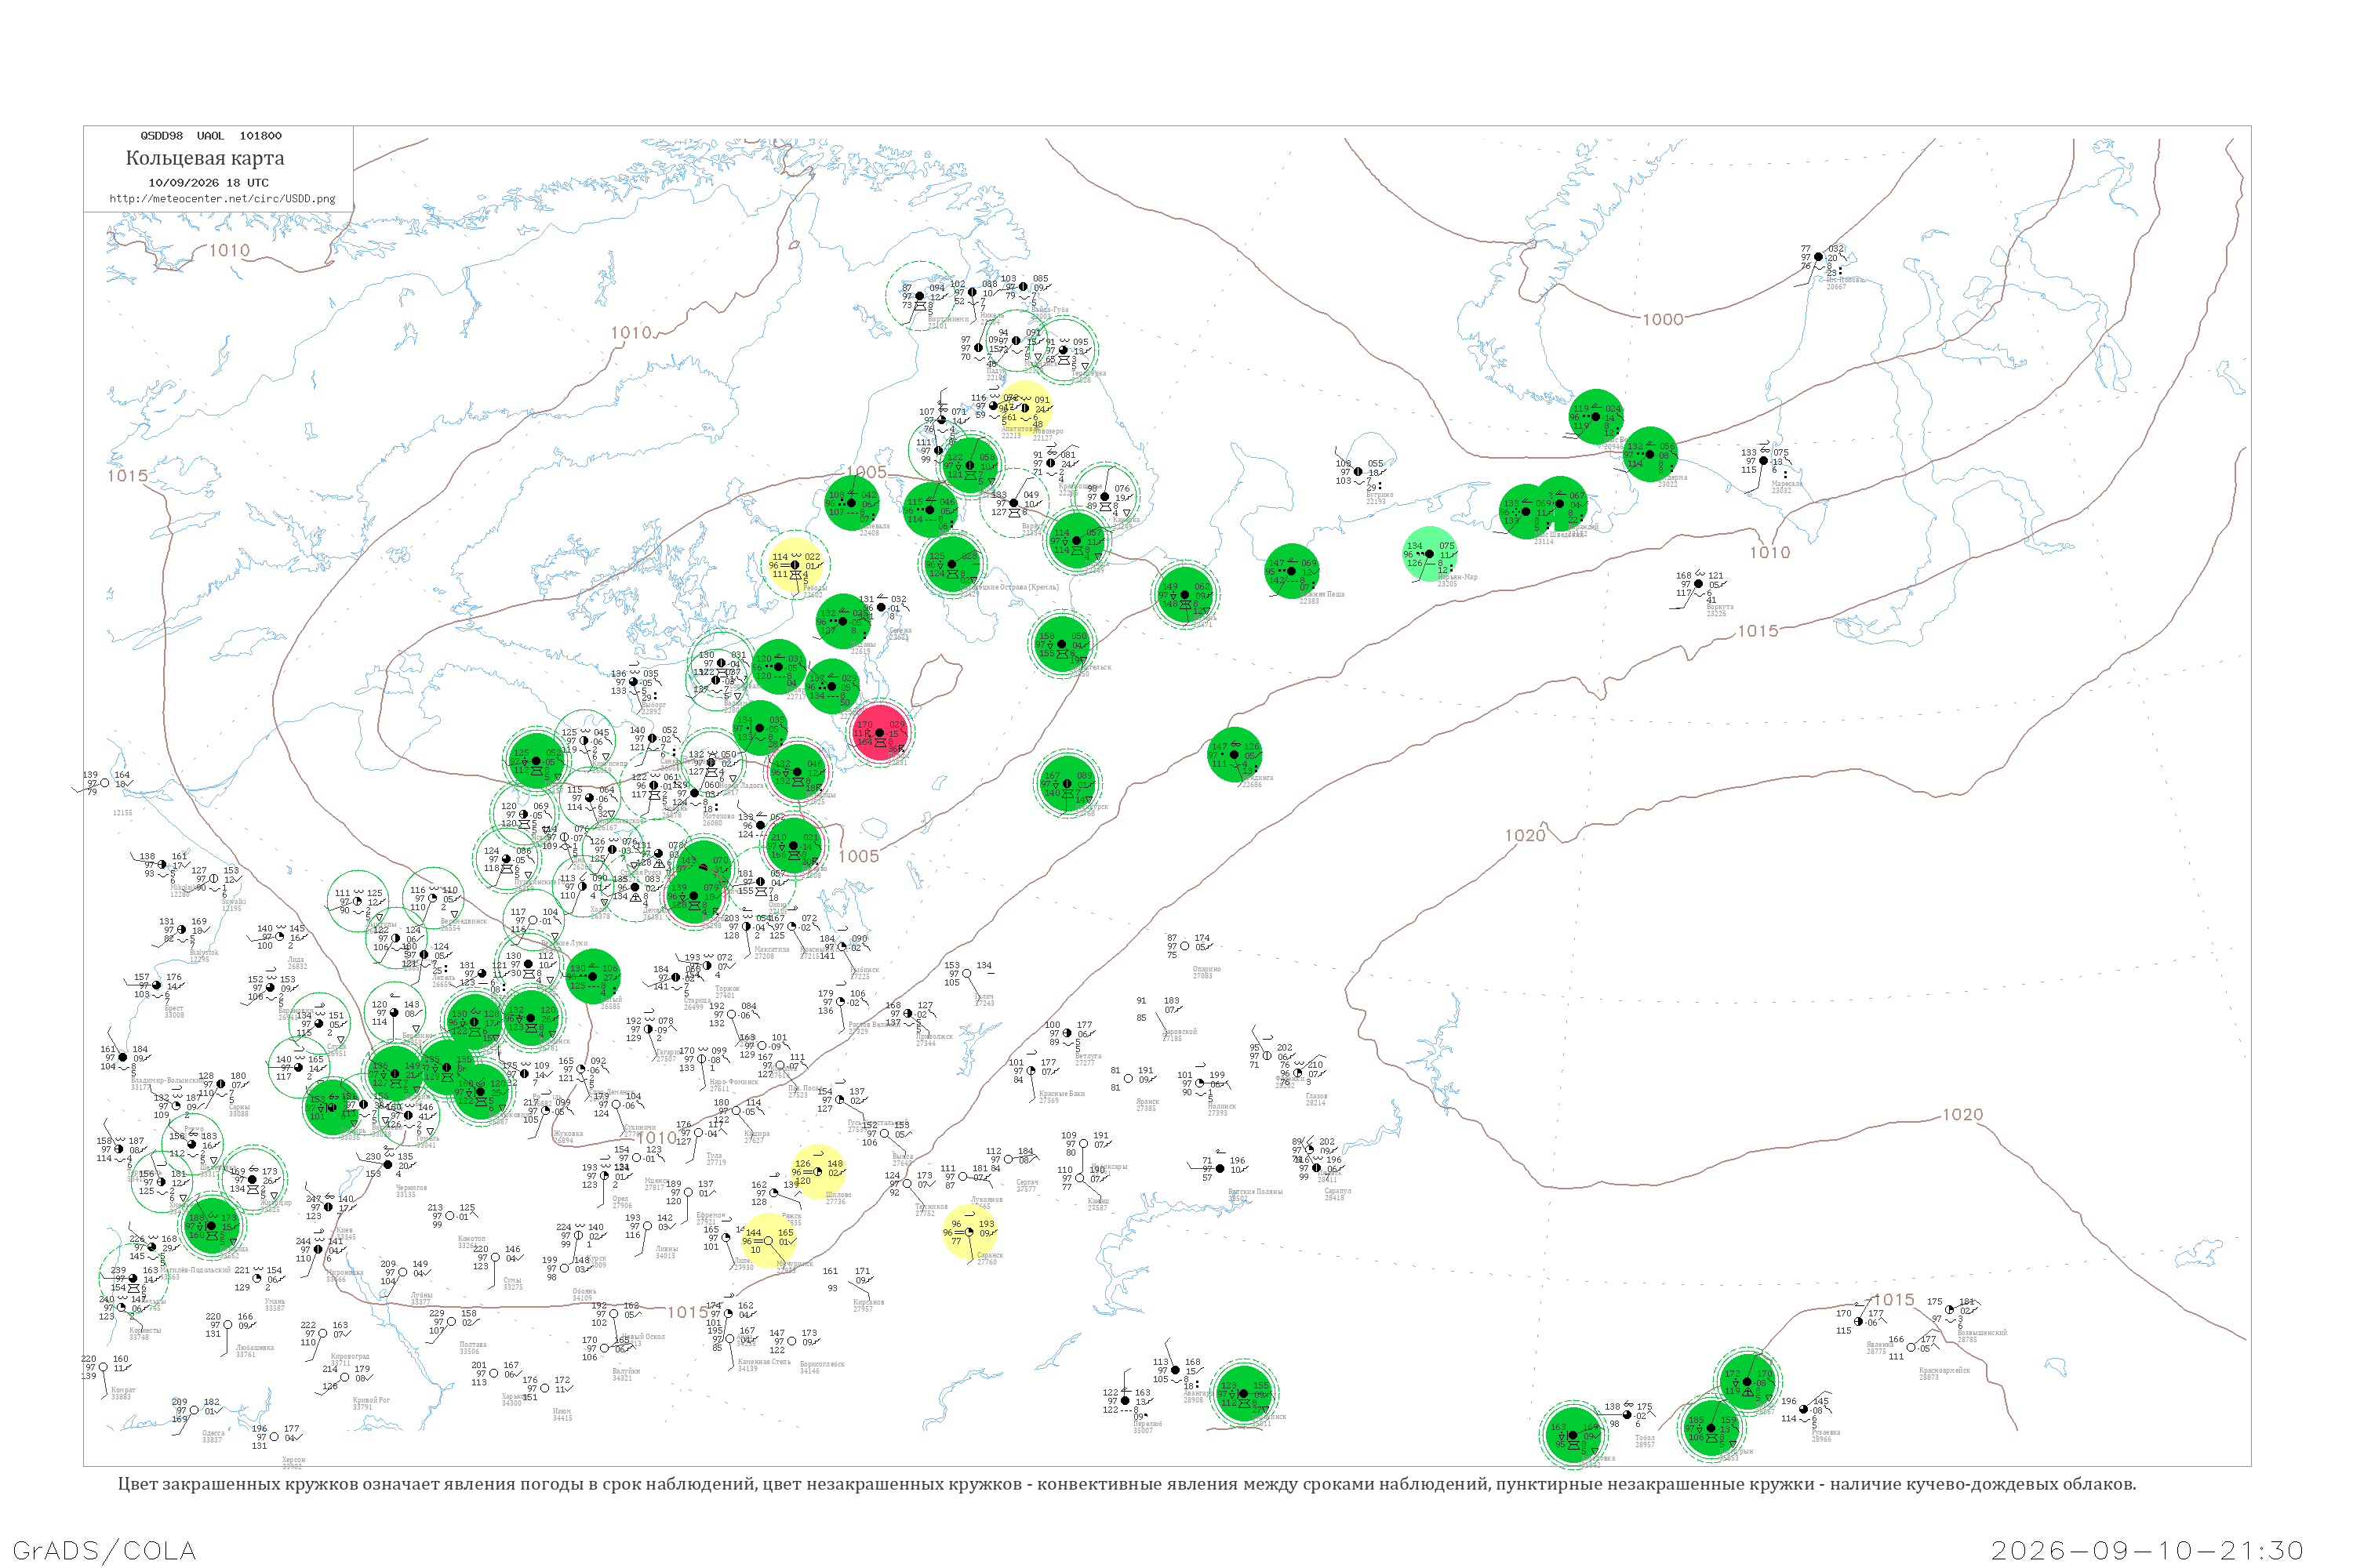Click the GrADS/COLA label at bottom-left
Screen dimensions: 2353x1568
point(104,1551)
